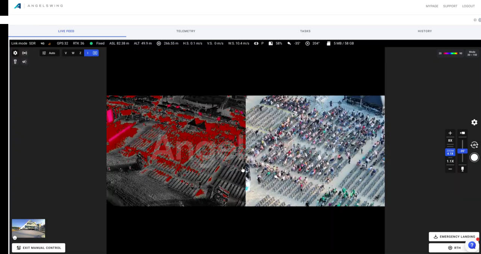Screen dimensions: 481x254
Task: Click the battery 58% icon
Action: click(x=271, y=43)
